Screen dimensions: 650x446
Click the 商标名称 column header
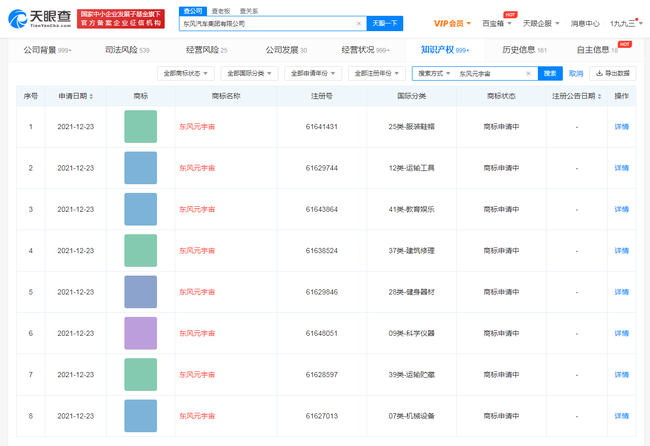(226, 96)
